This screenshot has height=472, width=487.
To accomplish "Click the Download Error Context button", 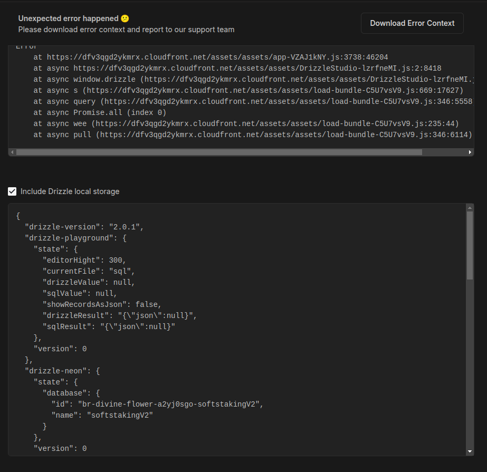I will tap(412, 23).
